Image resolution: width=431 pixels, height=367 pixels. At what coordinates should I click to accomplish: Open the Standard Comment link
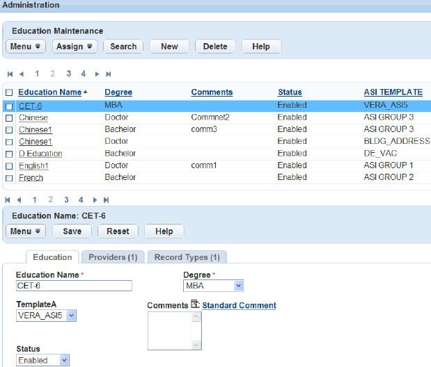[x=239, y=305]
